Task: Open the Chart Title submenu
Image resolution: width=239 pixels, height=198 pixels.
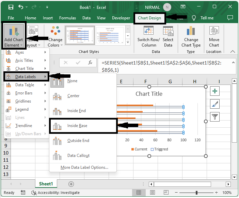Action: pyautogui.click(x=26, y=69)
